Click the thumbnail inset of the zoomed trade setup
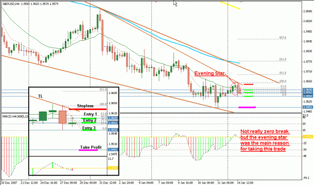 tap(74, 131)
